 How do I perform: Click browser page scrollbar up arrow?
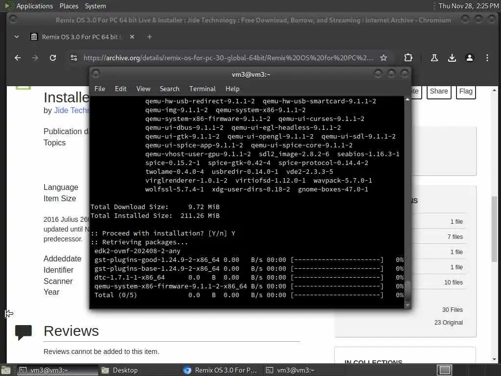494,90
